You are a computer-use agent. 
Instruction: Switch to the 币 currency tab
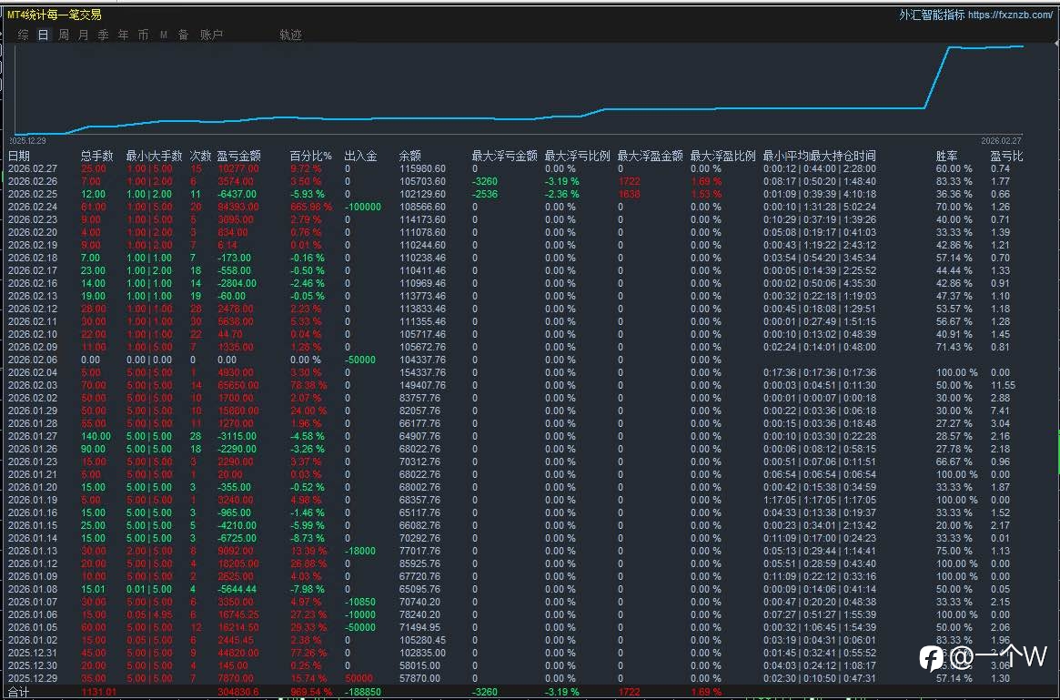pyautogui.click(x=144, y=35)
